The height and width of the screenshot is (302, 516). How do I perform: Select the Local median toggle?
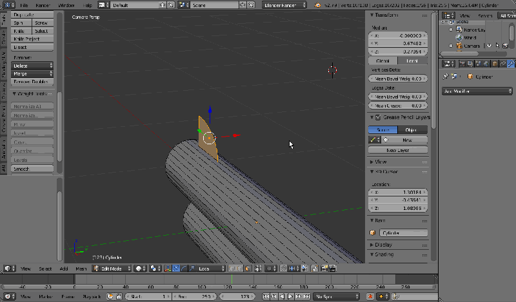tap(412, 61)
